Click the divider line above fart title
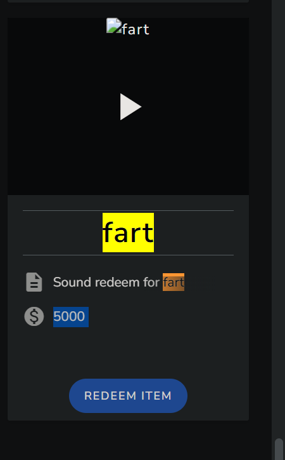This screenshot has width=285, height=460. coord(128,211)
